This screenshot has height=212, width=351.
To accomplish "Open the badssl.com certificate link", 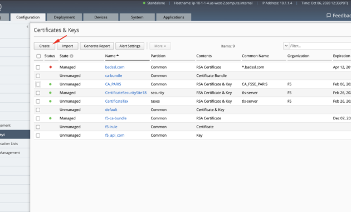I will point(115,68).
